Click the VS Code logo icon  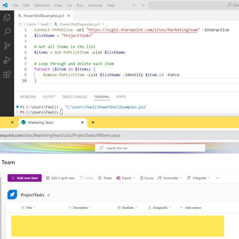(x=5, y=5)
